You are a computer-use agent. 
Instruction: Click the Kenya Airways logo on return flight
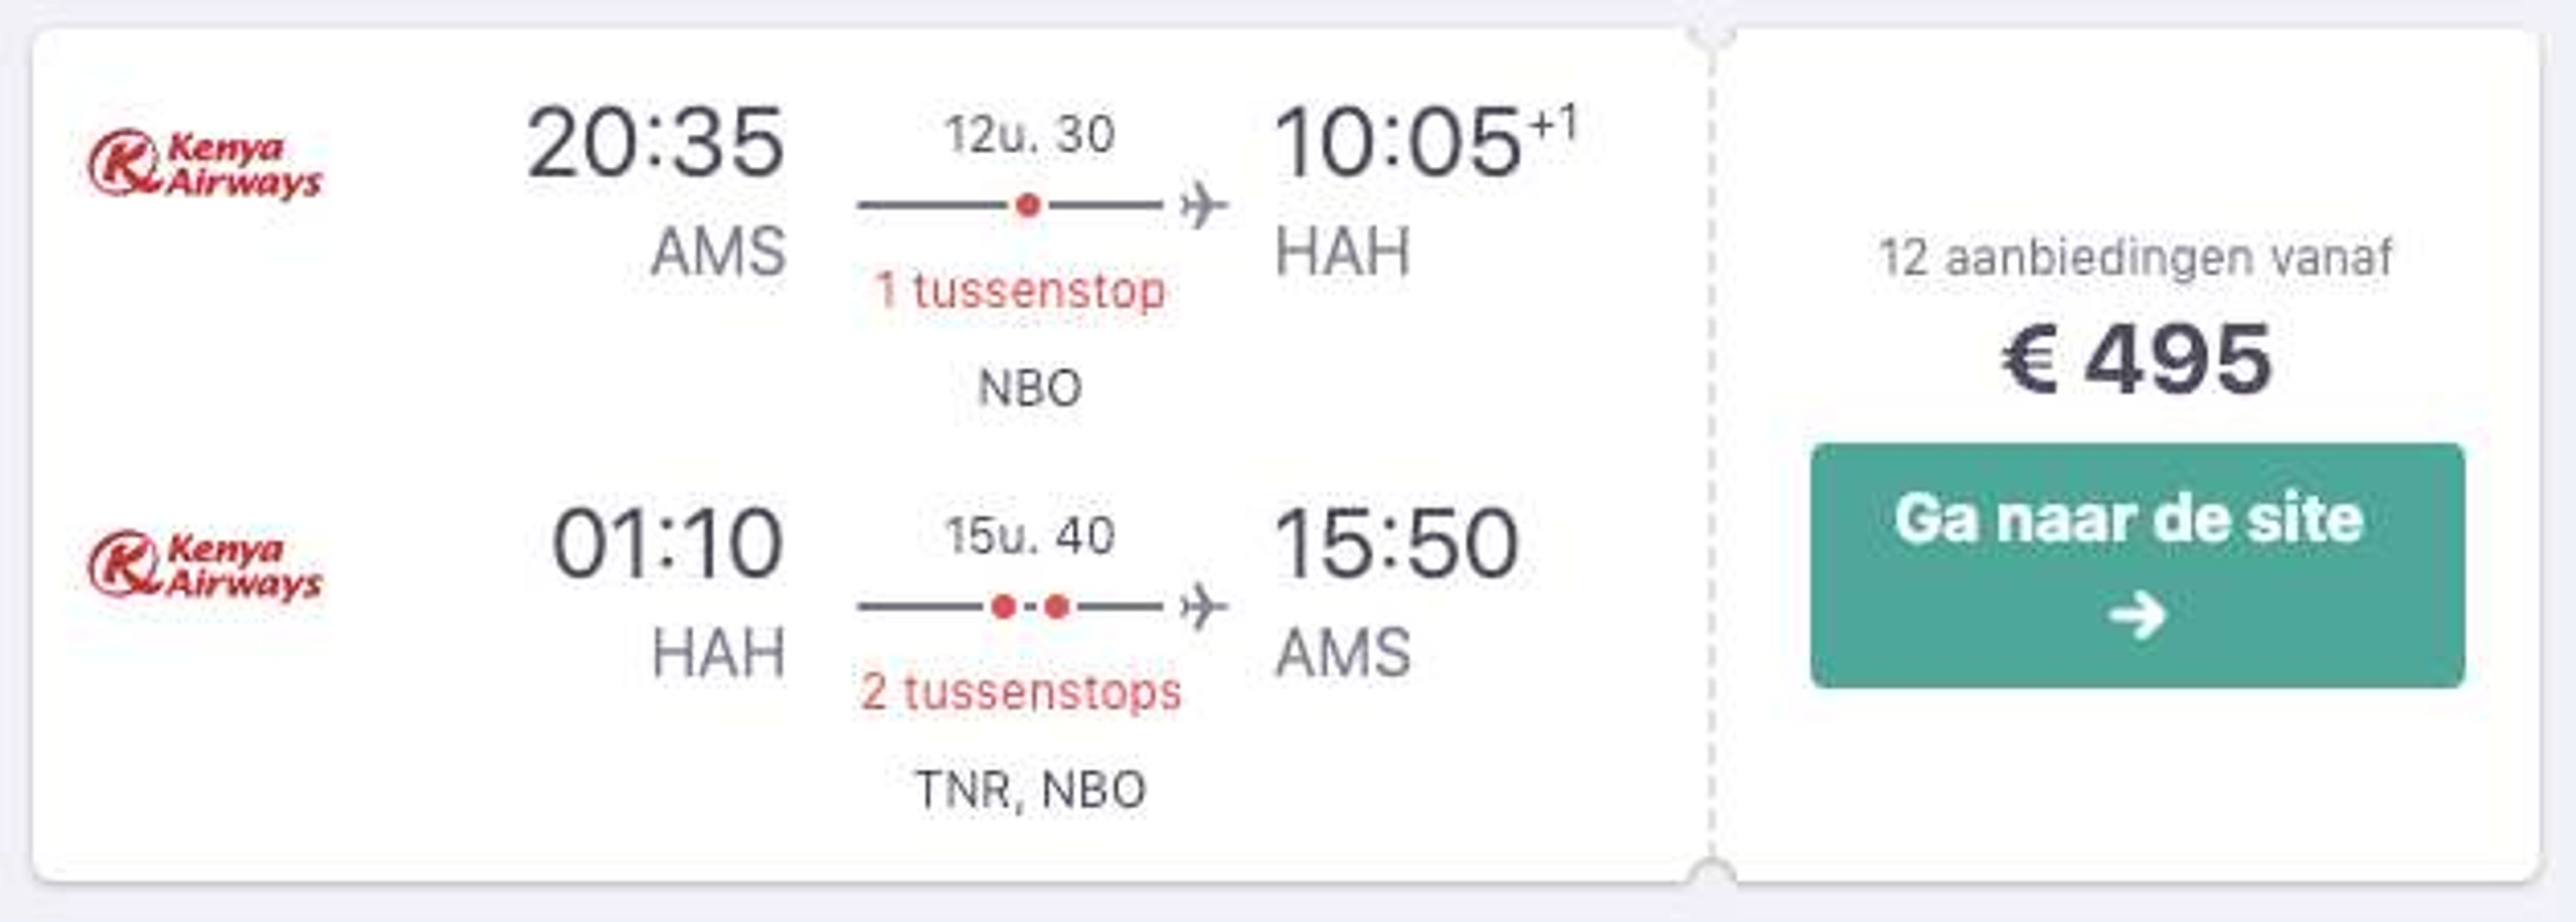tap(205, 566)
